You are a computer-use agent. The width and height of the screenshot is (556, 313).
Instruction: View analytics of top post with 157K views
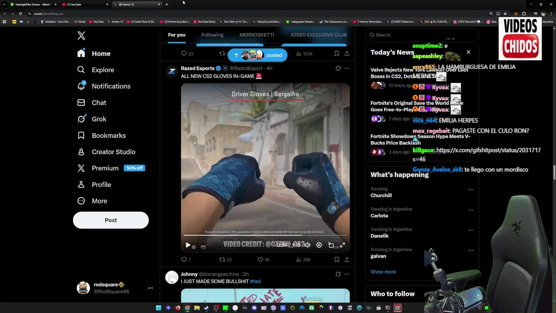pyautogui.click(x=304, y=53)
